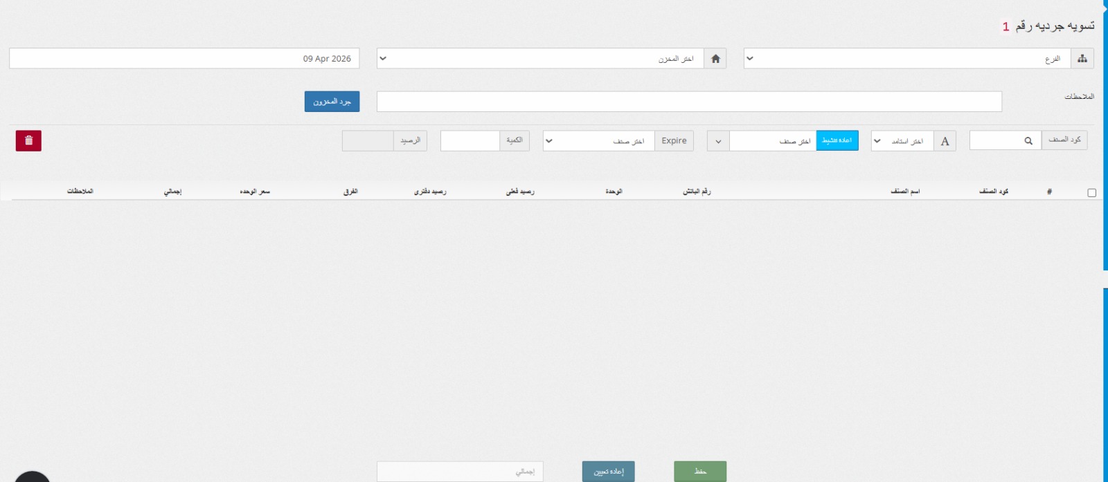Screen dimensions: 1108x482
Task: Click the # column header
Action: coord(1049,192)
